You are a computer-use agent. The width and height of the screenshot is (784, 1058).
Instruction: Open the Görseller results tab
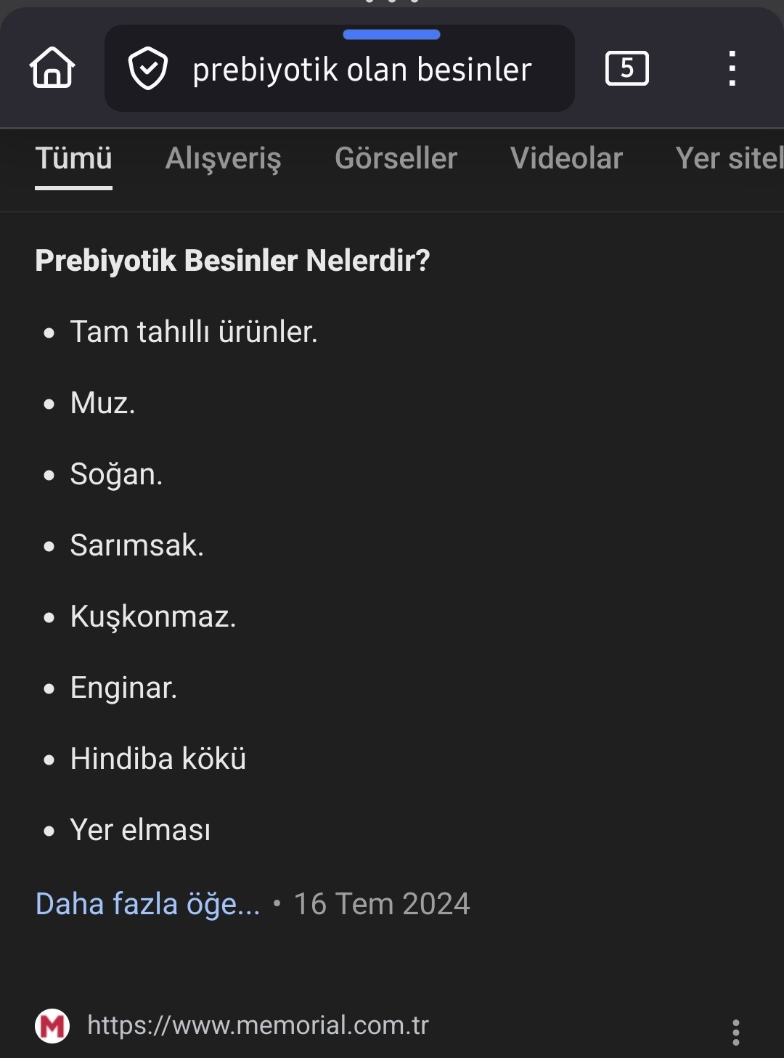tap(396, 158)
